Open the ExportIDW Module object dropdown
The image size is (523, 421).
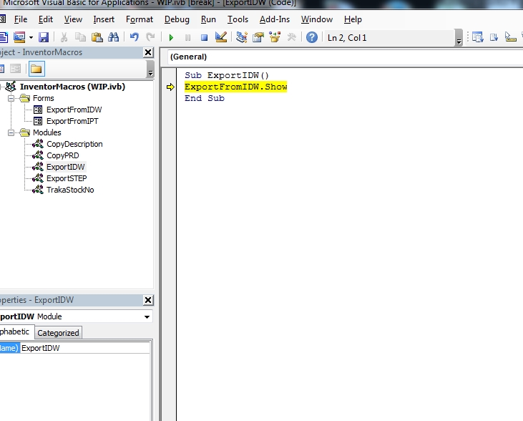(x=147, y=317)
